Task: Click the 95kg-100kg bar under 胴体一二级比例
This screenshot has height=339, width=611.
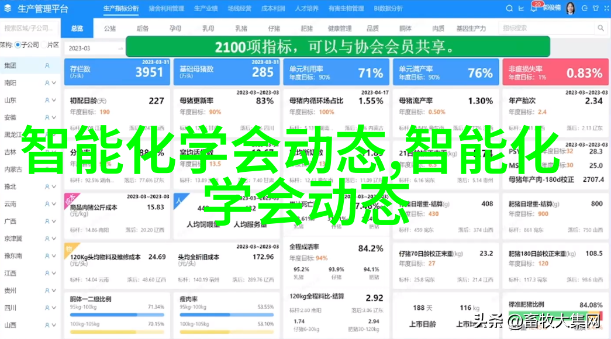Action: click(117, 314)
